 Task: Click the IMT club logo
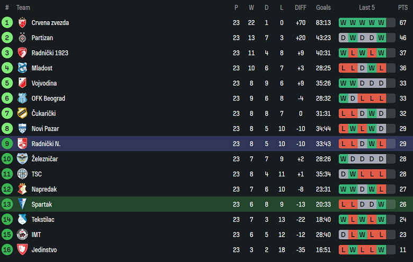(22, 234)
